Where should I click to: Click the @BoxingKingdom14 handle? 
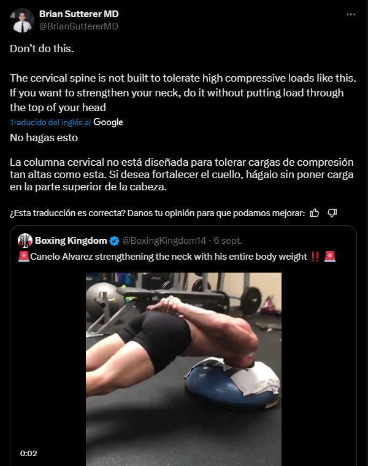point(164,241)
